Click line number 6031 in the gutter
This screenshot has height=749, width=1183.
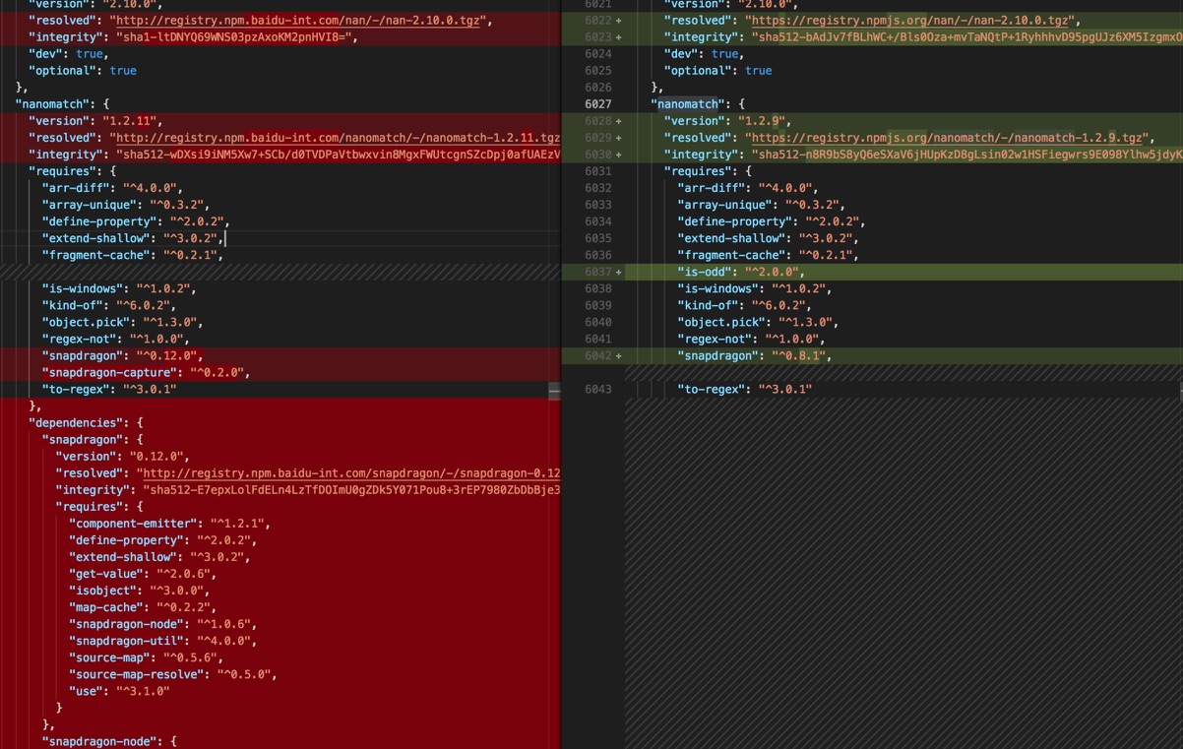coord(597,171)
